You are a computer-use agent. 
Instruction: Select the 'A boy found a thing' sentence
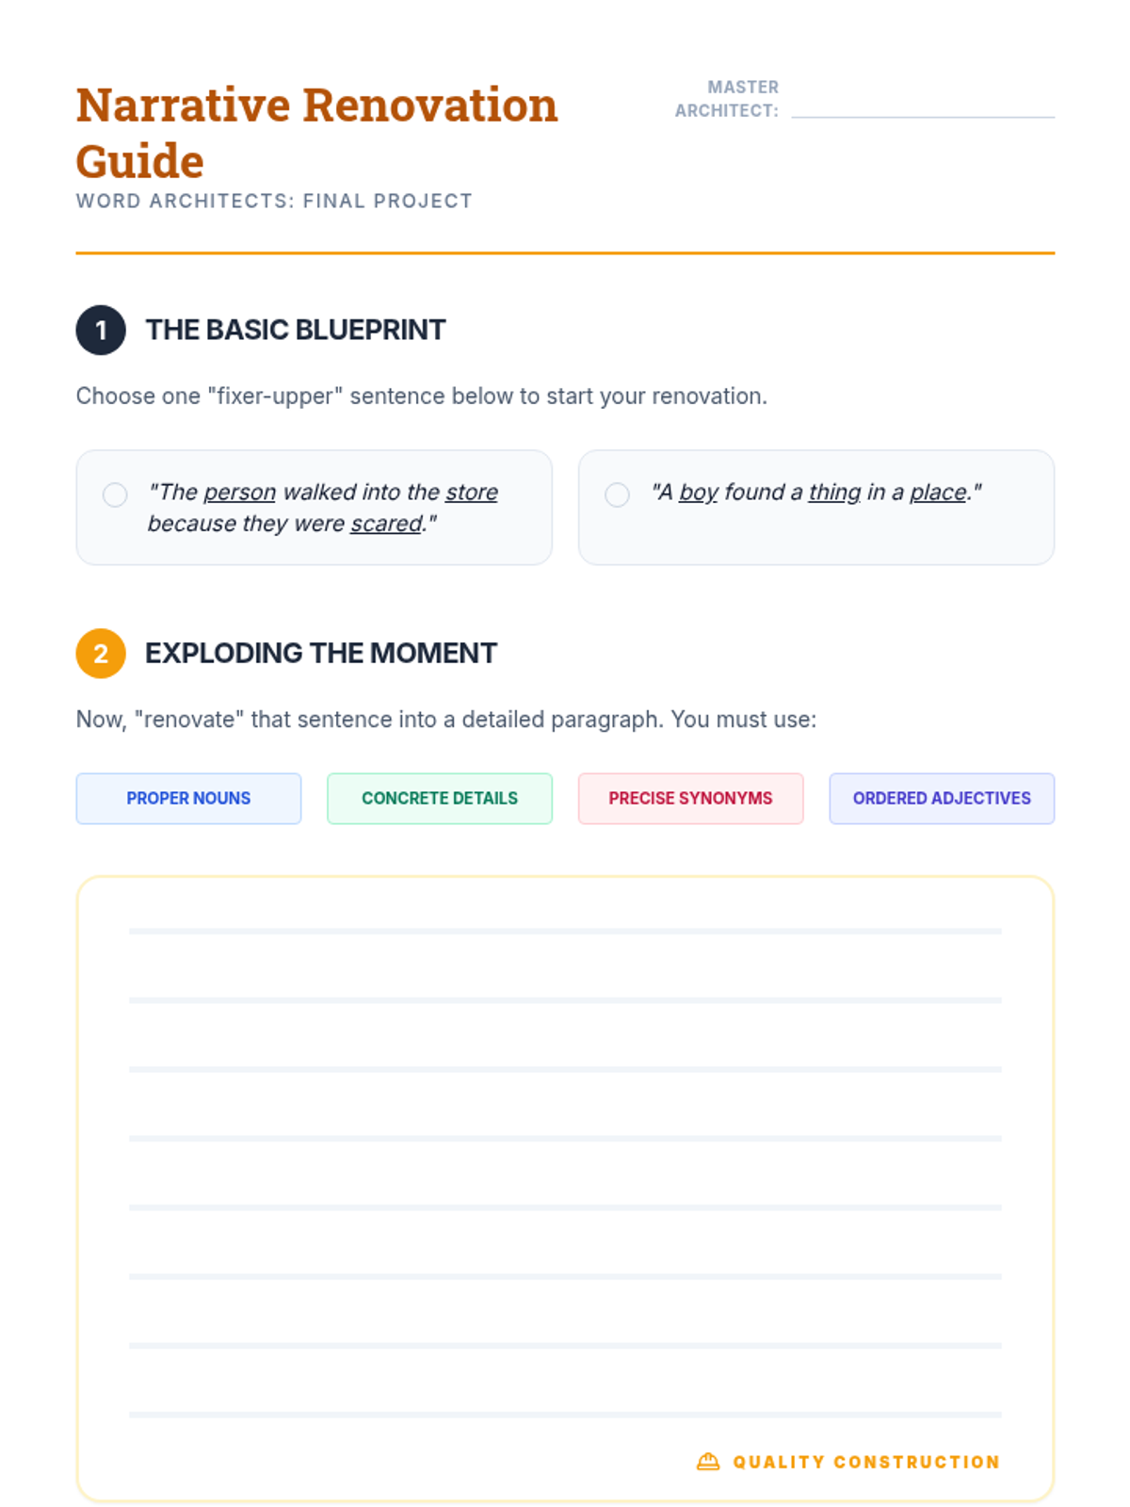[x=617, y=494]
